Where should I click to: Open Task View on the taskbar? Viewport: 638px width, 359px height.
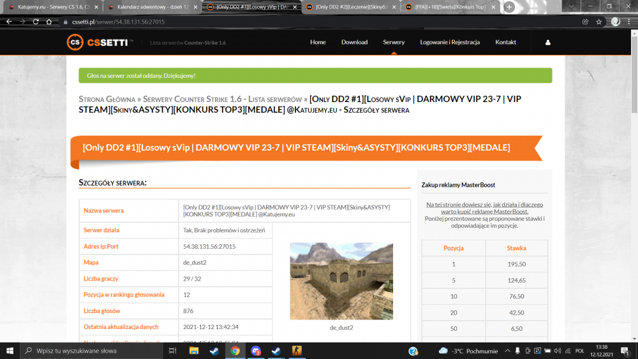(172, 351)
